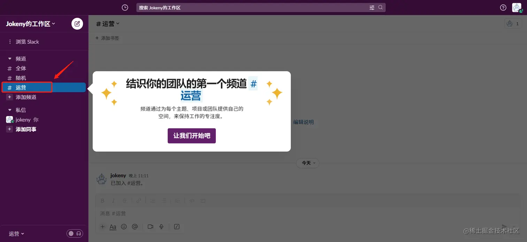This screenshot has width=527, height=242.
Task: Open the 运营 dropdown at sidebar bottom
Action: coord(17,234)
